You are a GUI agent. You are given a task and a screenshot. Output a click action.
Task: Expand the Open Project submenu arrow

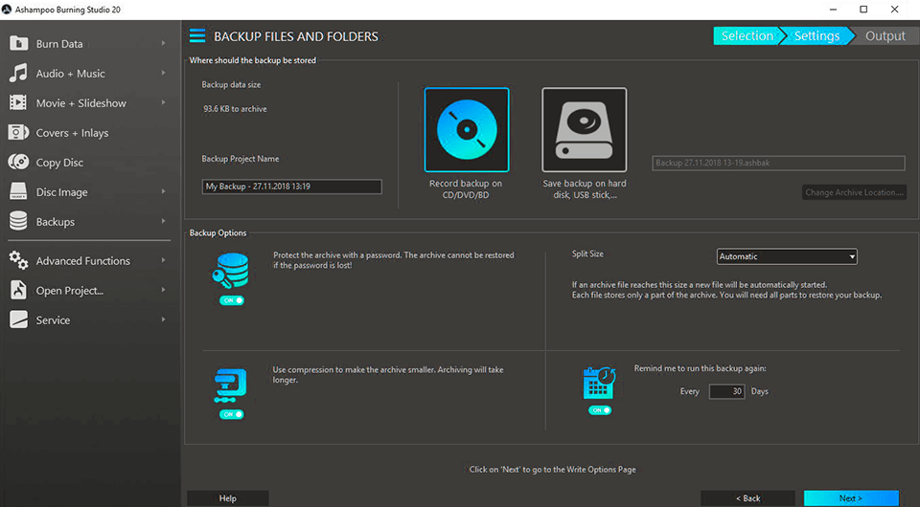click(x=163, y=290)
